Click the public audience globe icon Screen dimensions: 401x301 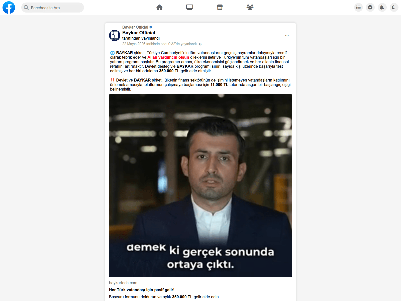point(200,44)
